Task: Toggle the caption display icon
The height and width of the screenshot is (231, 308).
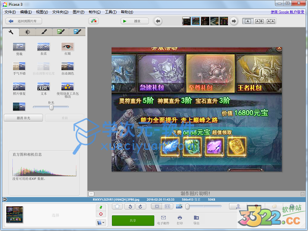Action: coord(91,194)
